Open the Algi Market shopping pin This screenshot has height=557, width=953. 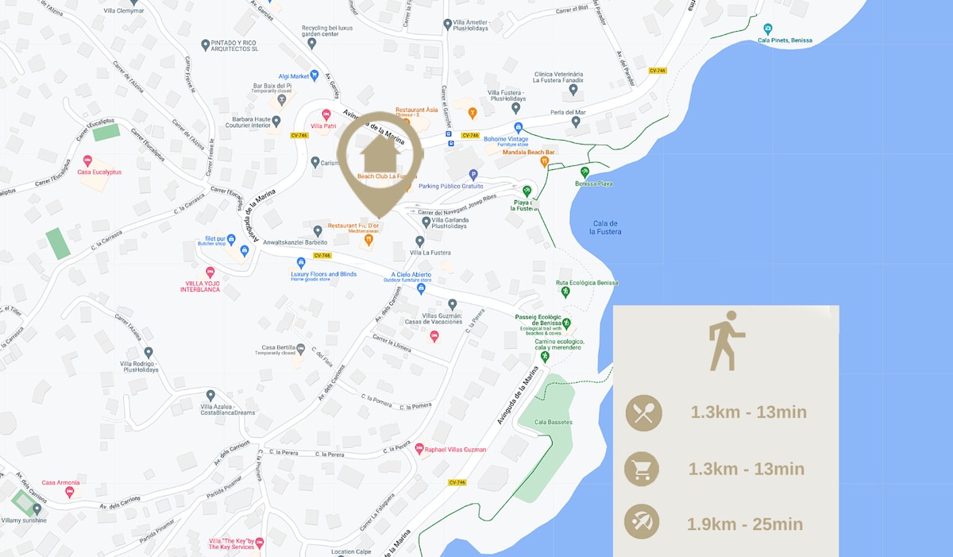coord(314,65)
